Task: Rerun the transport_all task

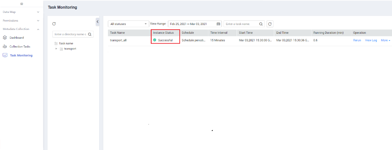Action: coord(357,40)
